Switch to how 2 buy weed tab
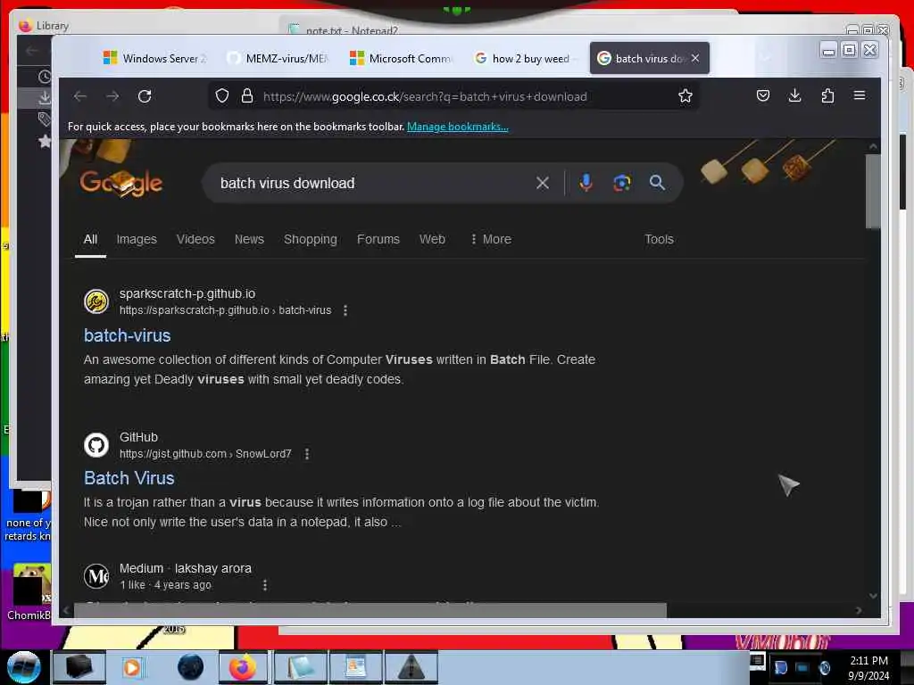 (x=525, y=58)
